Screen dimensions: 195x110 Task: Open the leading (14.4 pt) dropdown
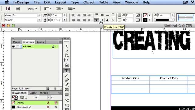click(64, 20)
